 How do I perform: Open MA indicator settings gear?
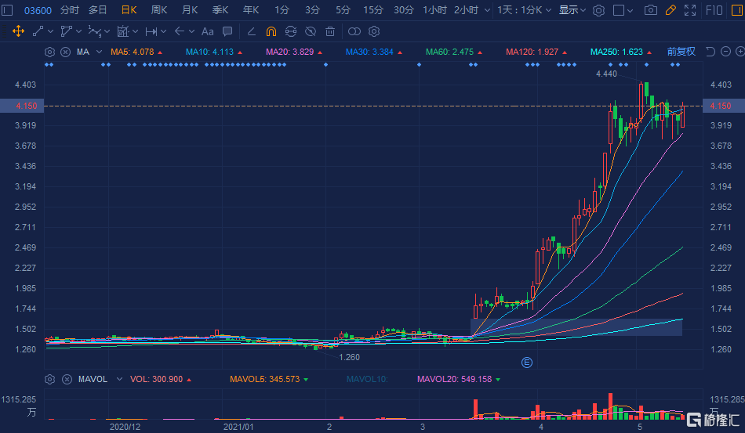(50, 52)
